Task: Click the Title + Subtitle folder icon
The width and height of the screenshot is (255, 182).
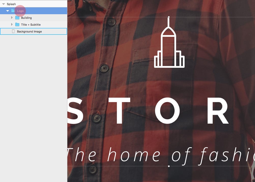Action: [17, 24]
